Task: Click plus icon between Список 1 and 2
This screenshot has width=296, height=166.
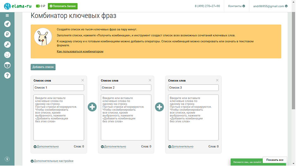Action: pyautogui.click(x=92, y=107)
